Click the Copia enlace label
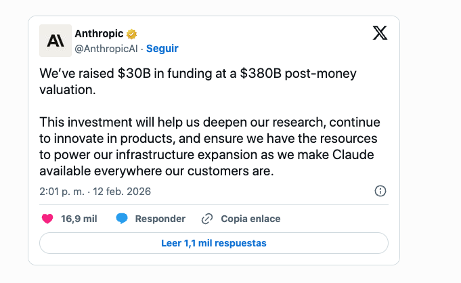 click(250, 219)
